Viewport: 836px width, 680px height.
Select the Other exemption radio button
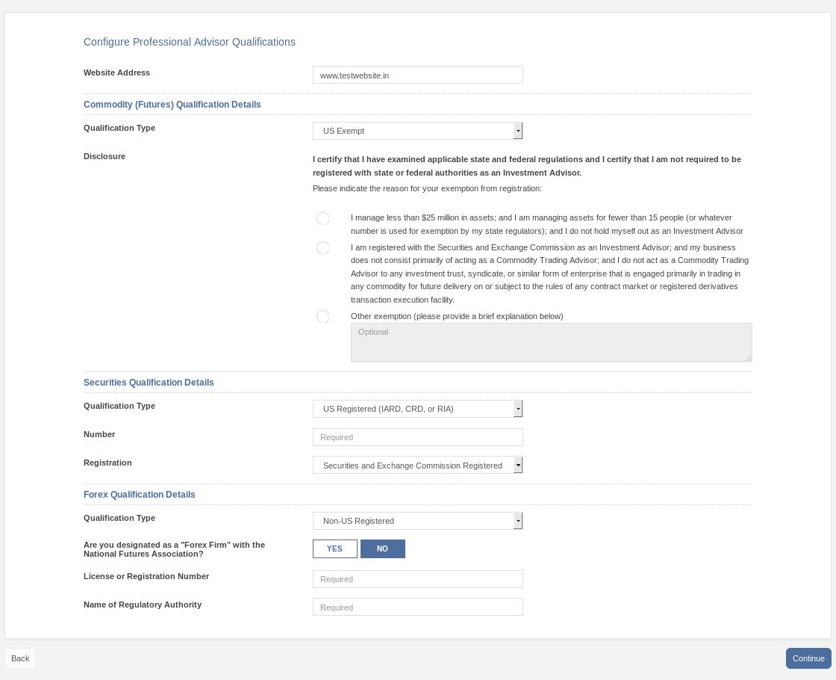click(323, 317)
